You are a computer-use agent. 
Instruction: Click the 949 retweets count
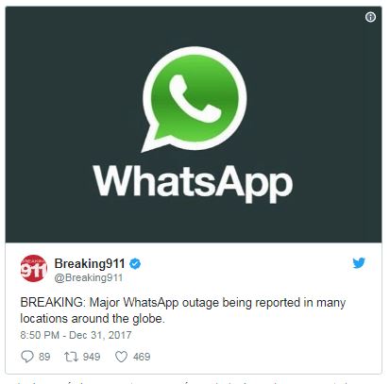pyautogui.click(x=92, y=357)
